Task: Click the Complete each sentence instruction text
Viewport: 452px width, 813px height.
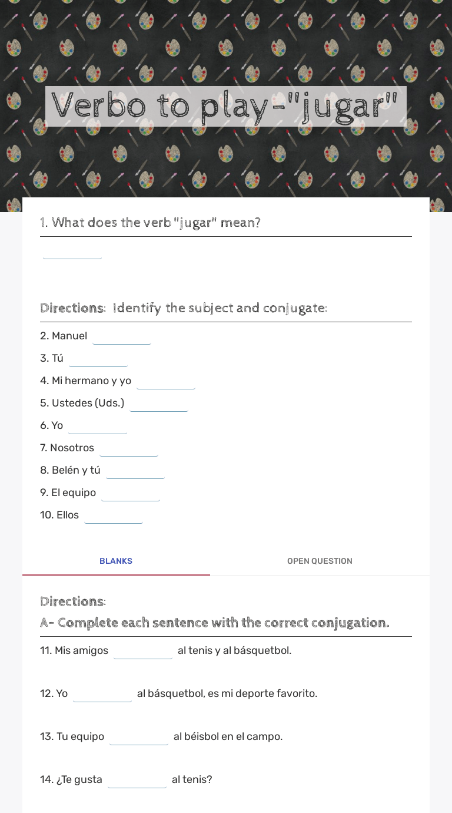Action: [x=215, y=623]
